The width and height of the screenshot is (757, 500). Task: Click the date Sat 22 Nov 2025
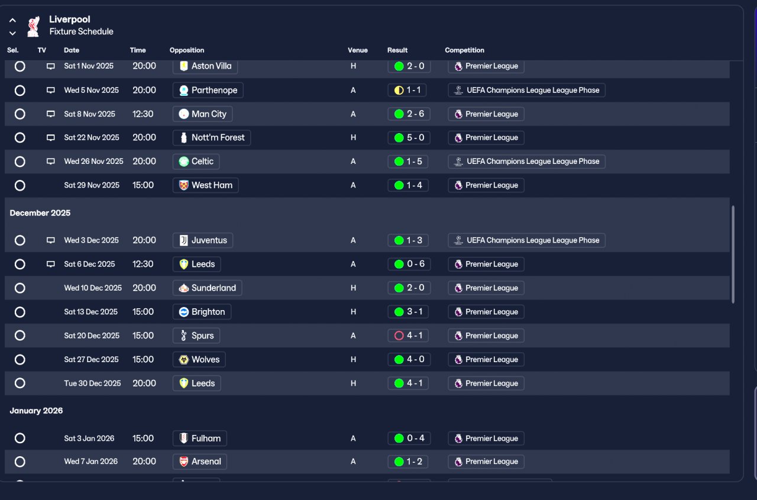click(92, 138)
